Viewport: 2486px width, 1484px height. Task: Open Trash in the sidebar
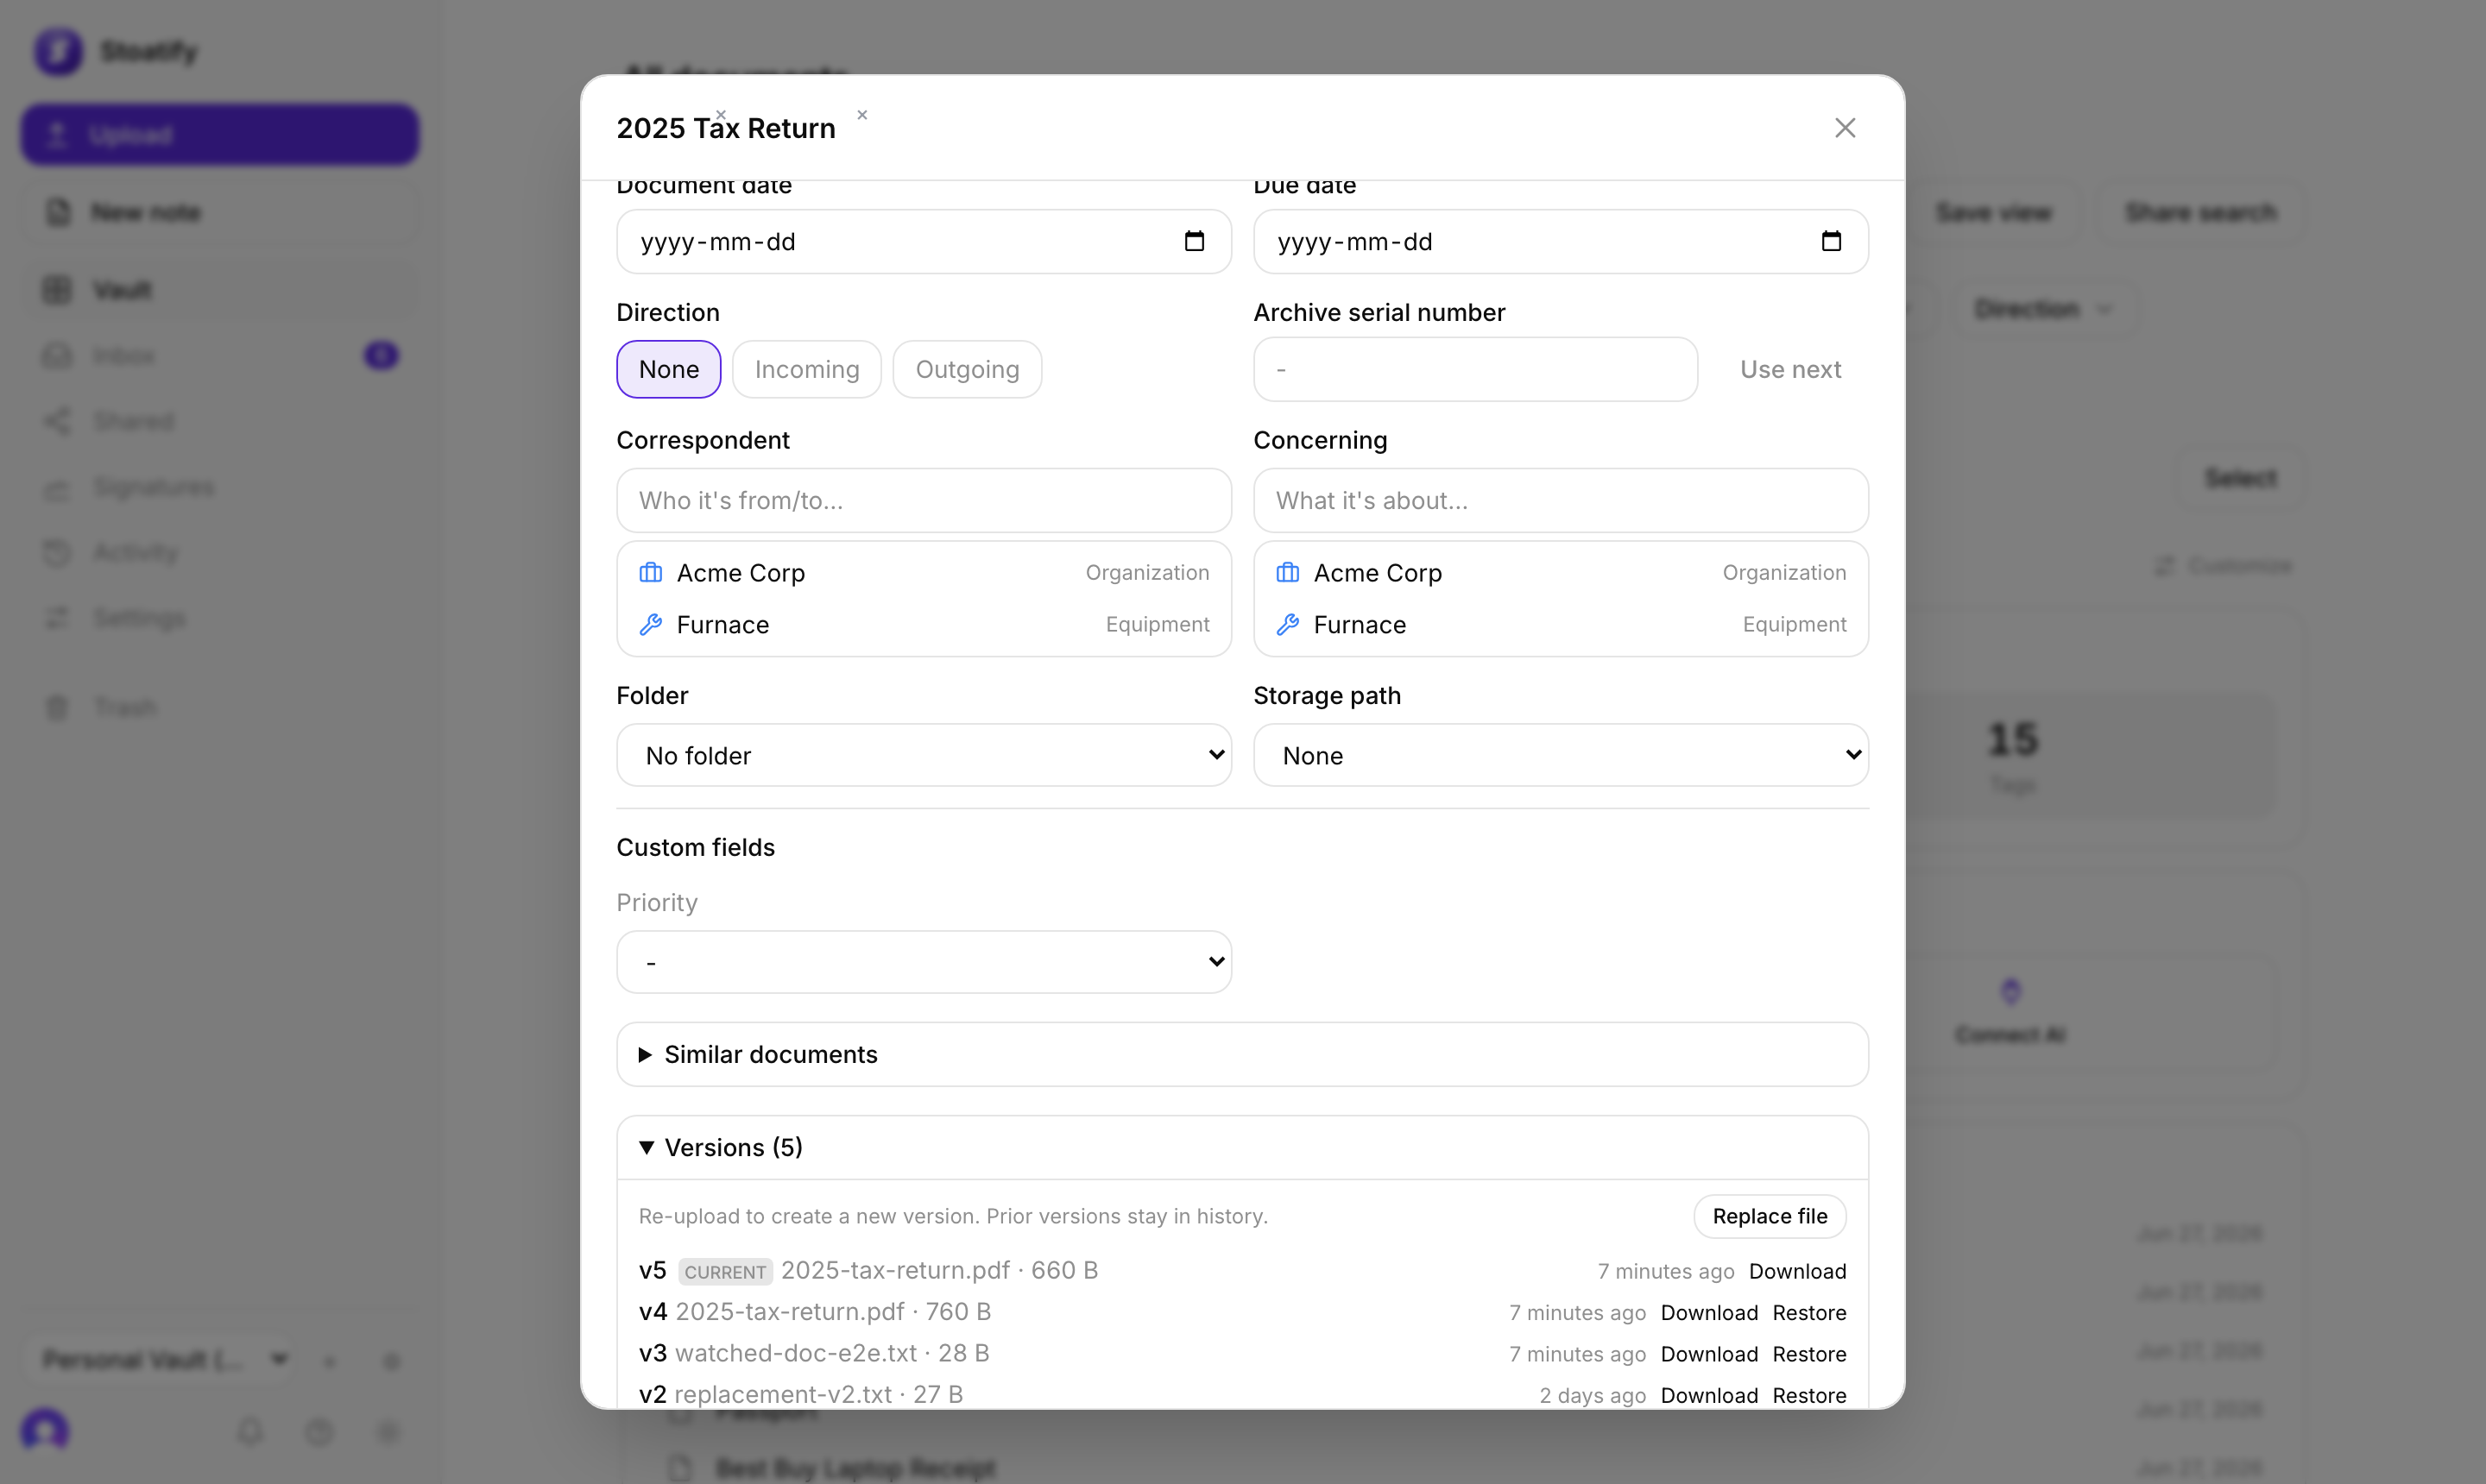point(220,707)
